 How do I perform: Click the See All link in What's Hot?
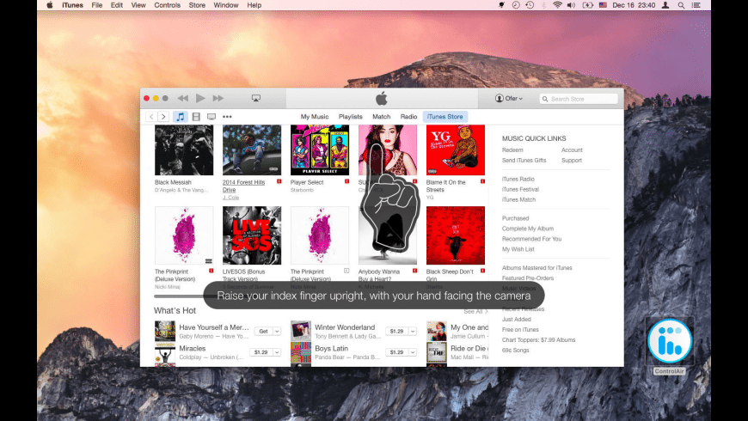[x=475, y=311]
